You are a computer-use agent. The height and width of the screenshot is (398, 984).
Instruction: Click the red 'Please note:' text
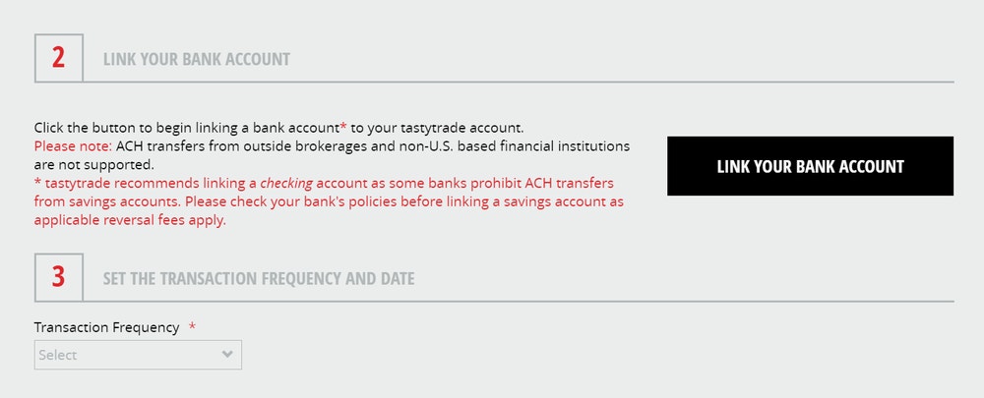point(73,146)
